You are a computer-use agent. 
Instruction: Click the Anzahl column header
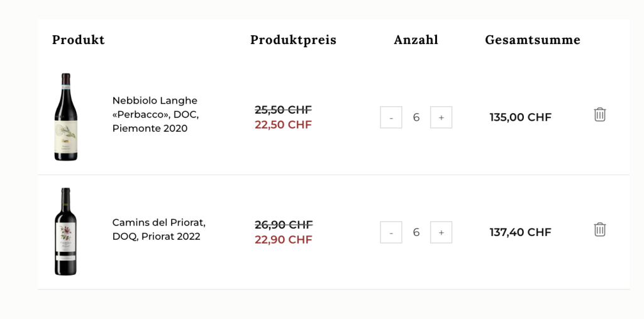pyautogui.click(x=416, y=40)
